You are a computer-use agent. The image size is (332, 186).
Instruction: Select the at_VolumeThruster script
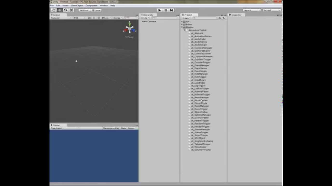201,150
